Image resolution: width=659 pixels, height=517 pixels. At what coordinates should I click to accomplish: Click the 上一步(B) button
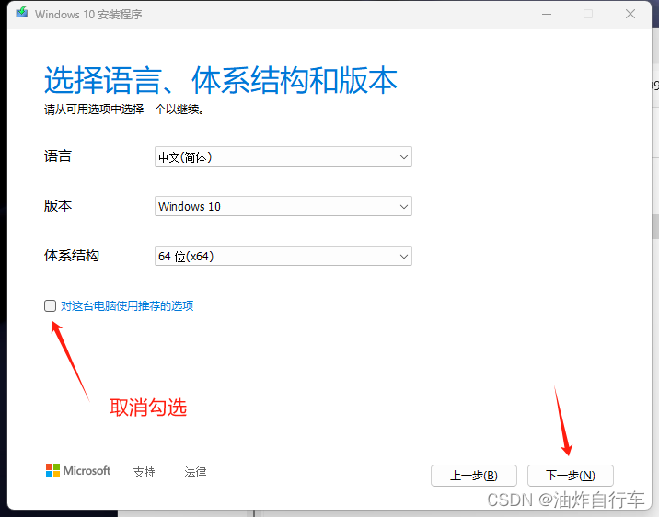[x=474, y=476]
